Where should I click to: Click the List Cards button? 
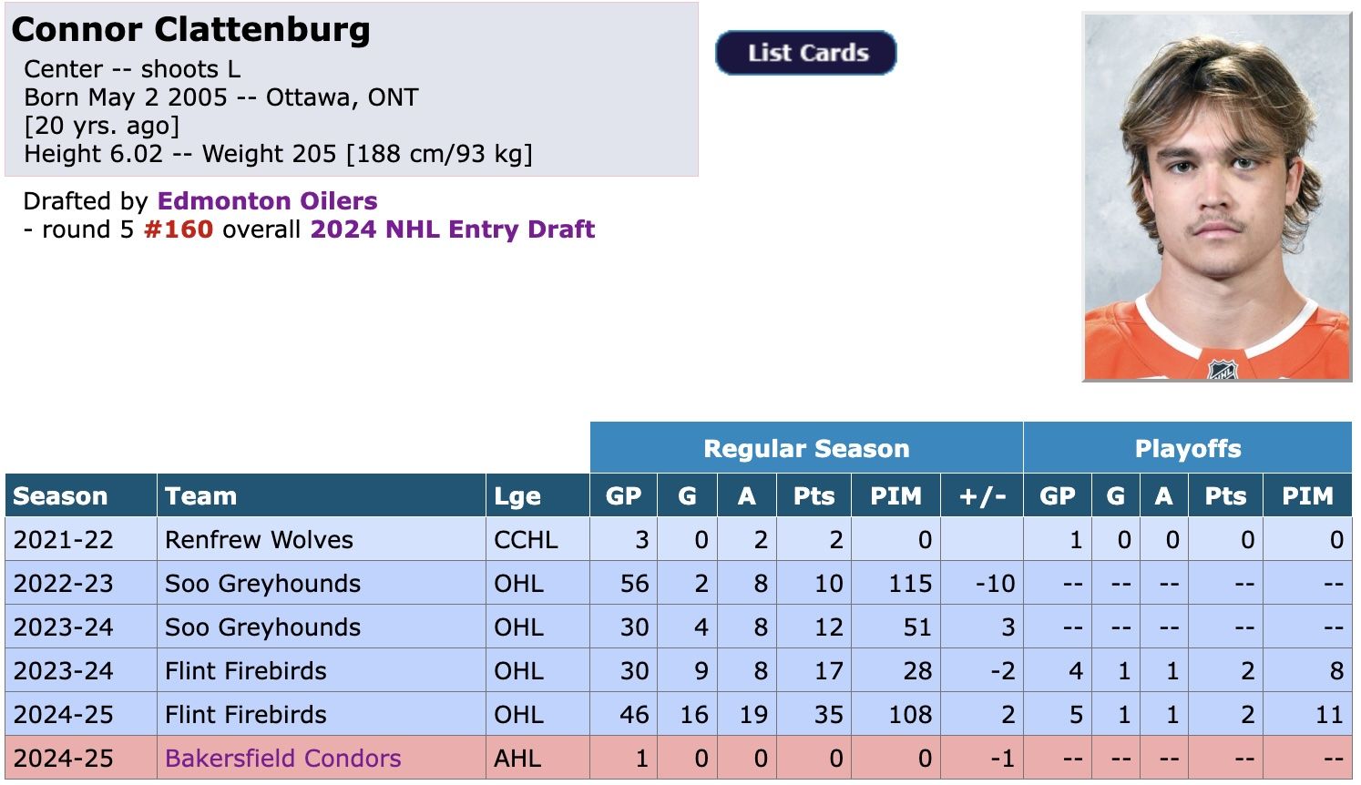[x=806, y=53]
